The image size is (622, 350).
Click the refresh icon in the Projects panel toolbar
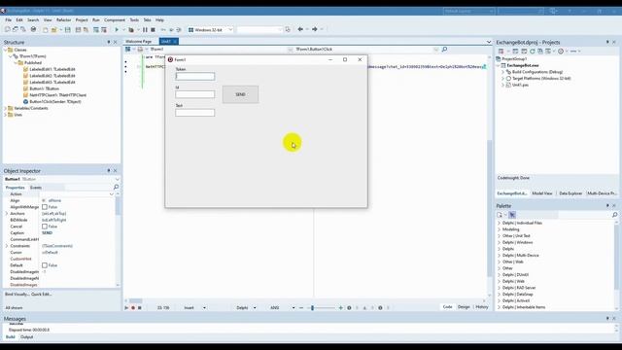point(532,52)
